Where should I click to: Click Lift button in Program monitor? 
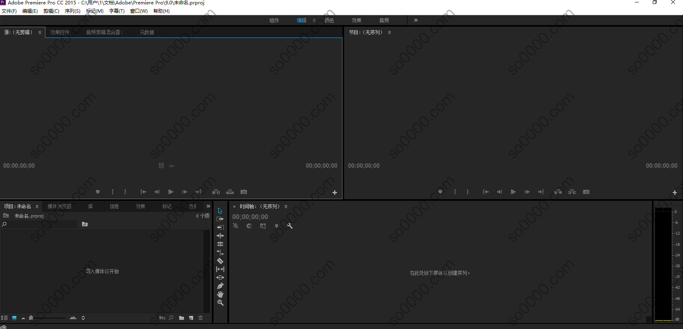click(x=558, y=192)
